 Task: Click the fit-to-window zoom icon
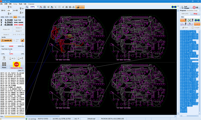click(x=45, y=7)
